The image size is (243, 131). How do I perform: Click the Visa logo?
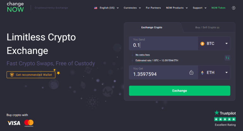click(x=14, y=122)
